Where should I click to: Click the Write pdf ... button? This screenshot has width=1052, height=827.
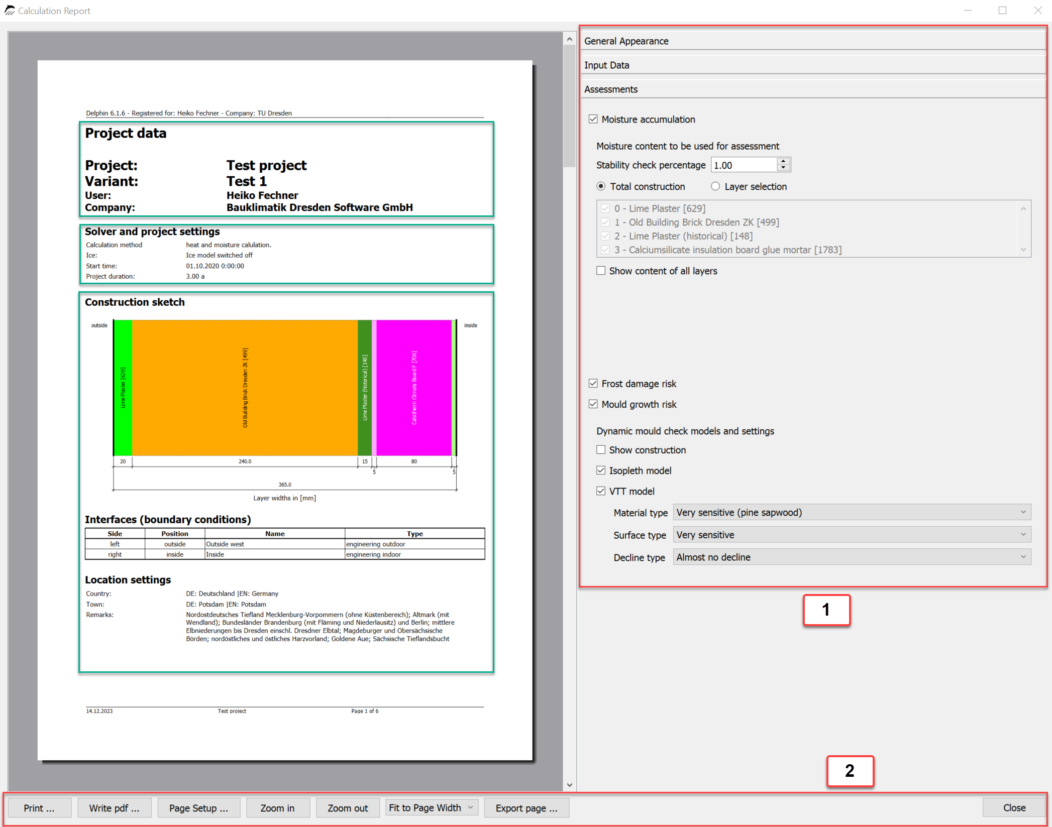click(x=114, y=808)
